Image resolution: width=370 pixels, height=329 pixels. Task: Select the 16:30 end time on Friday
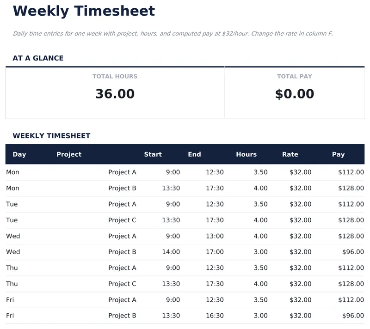pyautogui.click(x=215, y=316)
